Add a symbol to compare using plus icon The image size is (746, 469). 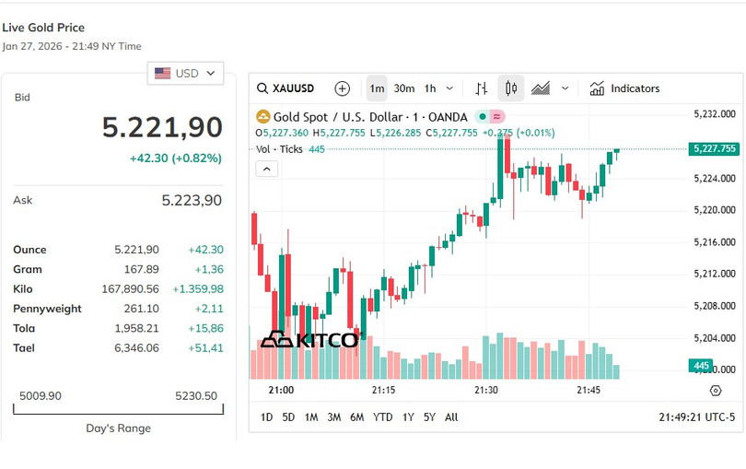click(x=343, y=88)
